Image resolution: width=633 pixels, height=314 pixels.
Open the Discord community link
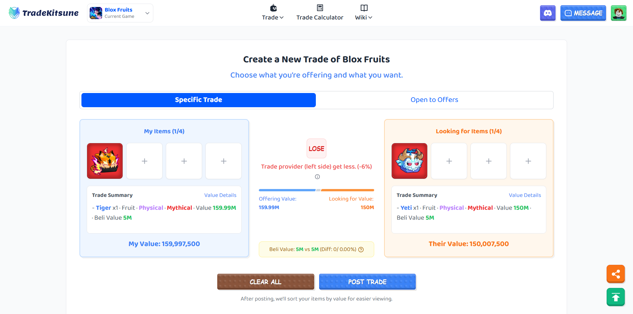[x=547, y=13]
